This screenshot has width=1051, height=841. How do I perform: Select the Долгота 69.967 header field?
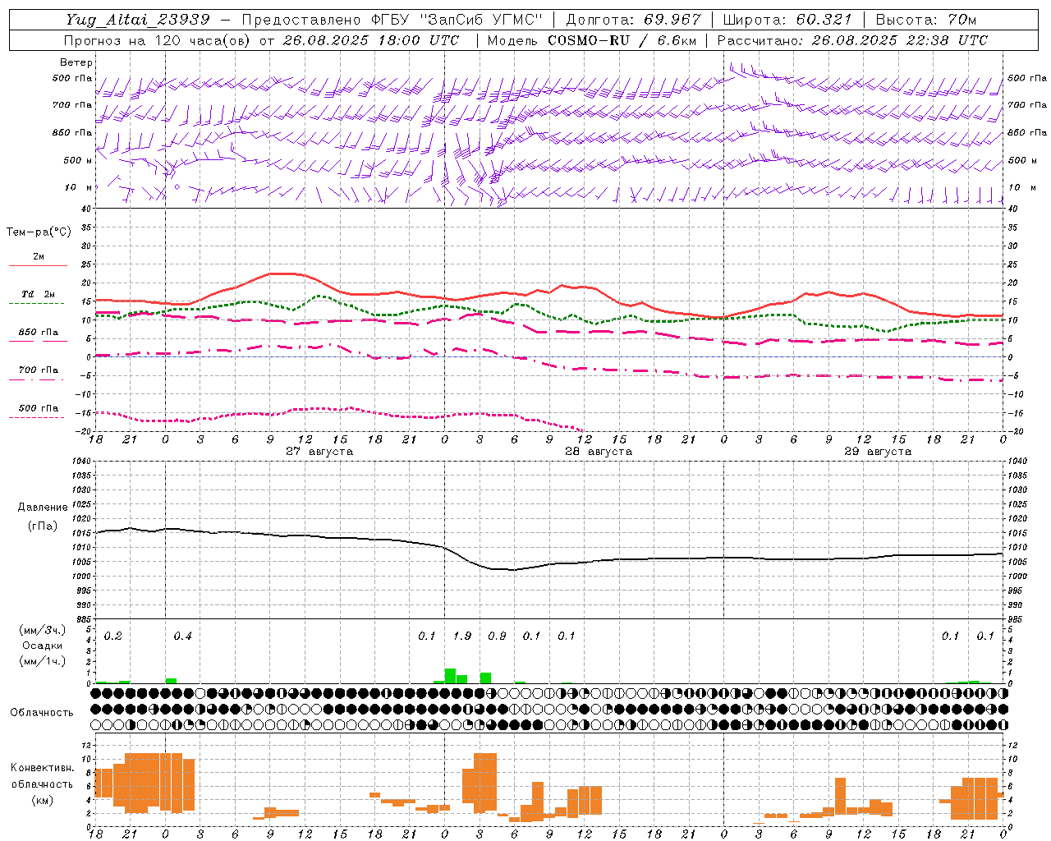[634, 20]
